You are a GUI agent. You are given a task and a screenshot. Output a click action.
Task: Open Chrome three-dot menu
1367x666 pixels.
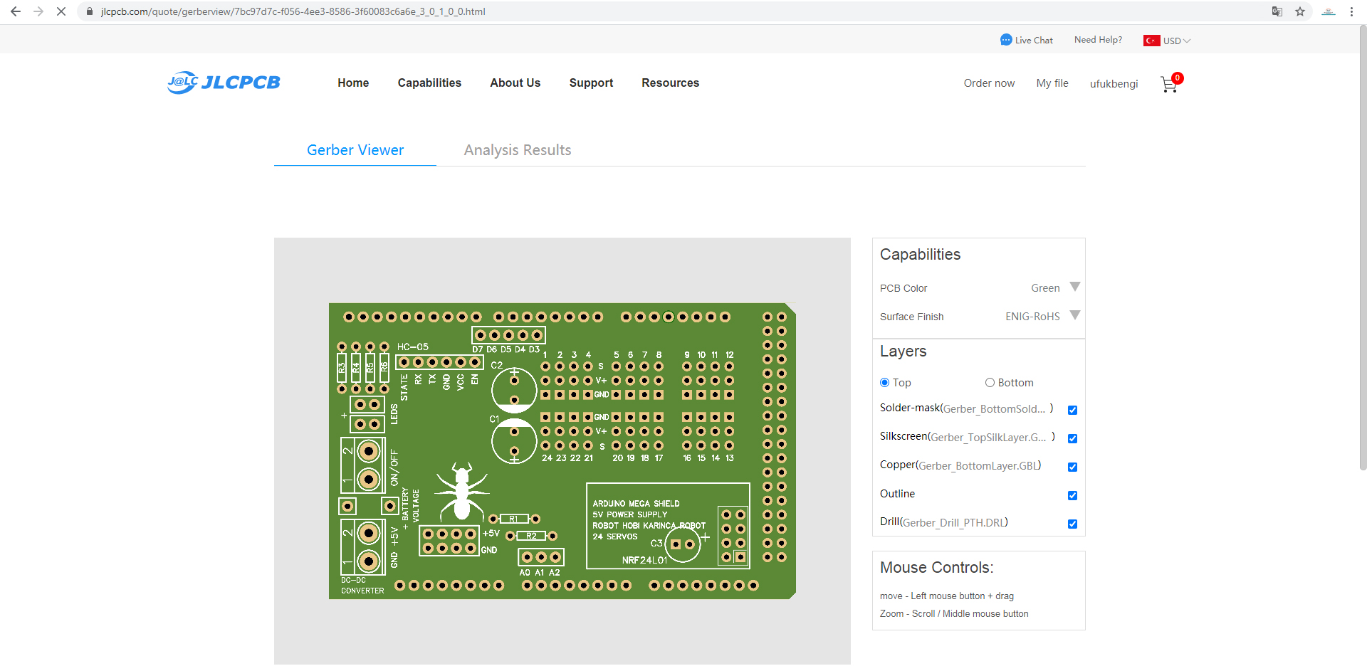1351,11
